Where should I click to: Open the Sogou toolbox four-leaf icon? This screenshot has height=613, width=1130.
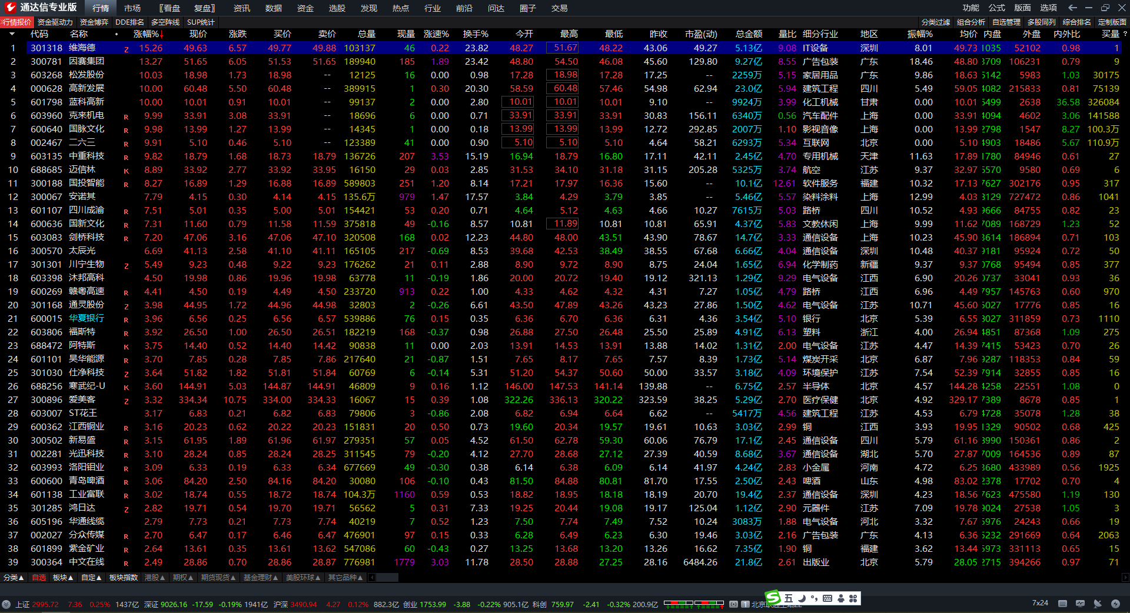pos(853,598)
